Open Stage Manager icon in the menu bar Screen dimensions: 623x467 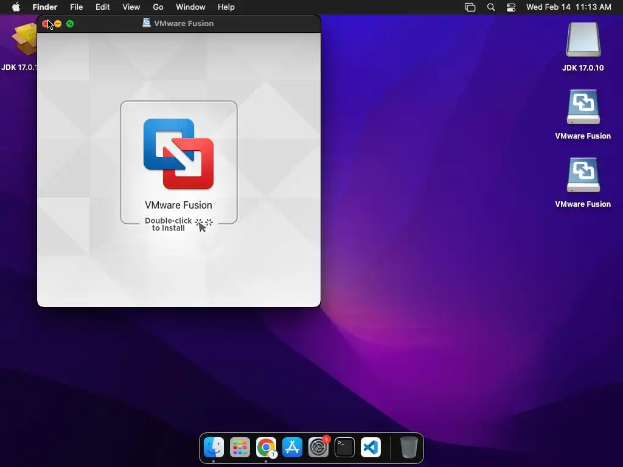[x=470, y=7]
